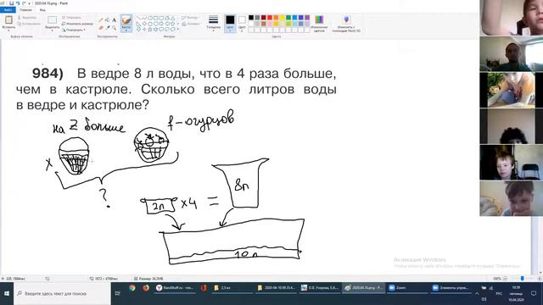Viewport: 543px width, 305px height.
Task: Select the Pencil tool
Action: [101, 19]
